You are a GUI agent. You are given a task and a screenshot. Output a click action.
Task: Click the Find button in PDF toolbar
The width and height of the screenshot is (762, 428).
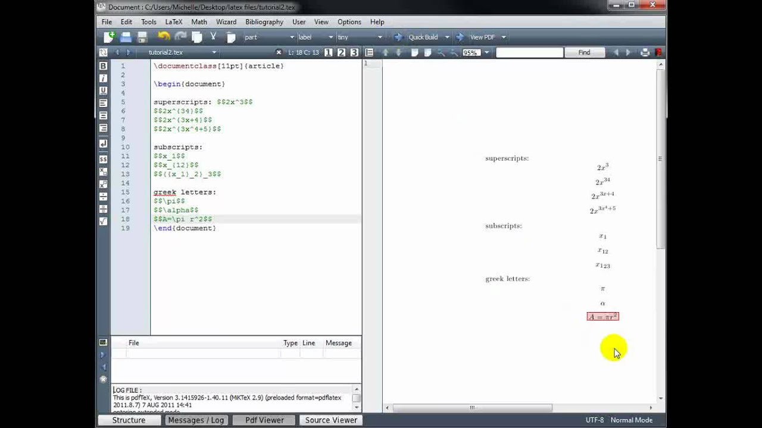[x=584, y=52]
